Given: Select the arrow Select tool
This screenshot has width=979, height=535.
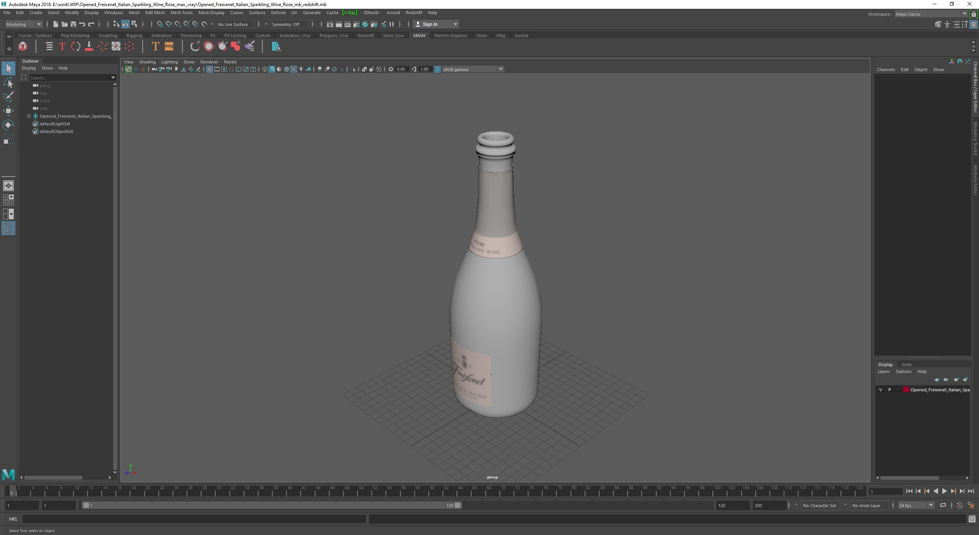Looking at the screenshot, I should [x=8, y=69].
